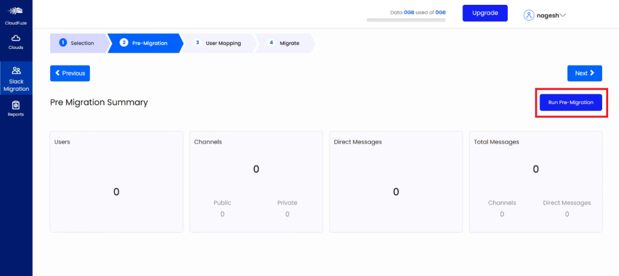Image resolution: width=619 pixels, height=276 pixels.
Task: Expand the nagesh account dropdown chevron
Action: click(x=563, y=15)
